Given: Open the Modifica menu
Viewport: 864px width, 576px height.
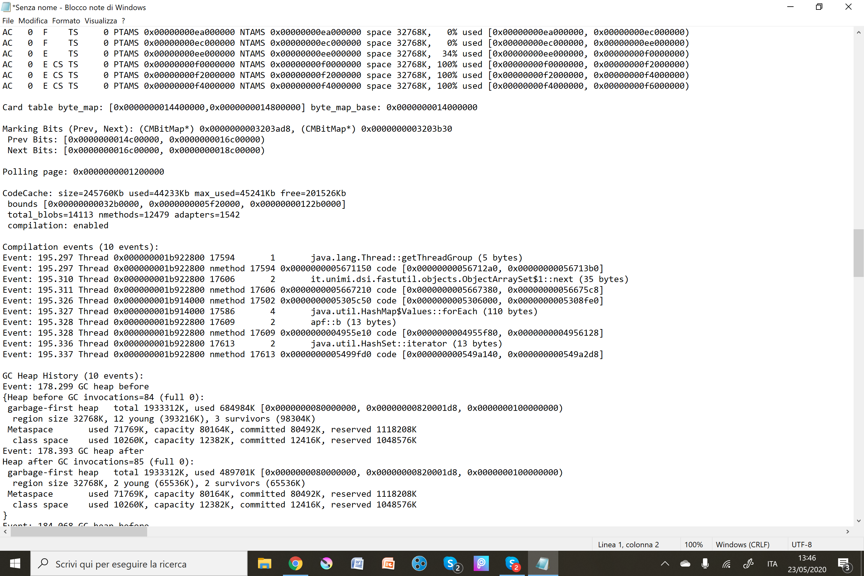Looking at the screenshot, I should pyautogui.click(x=33, y=21).
